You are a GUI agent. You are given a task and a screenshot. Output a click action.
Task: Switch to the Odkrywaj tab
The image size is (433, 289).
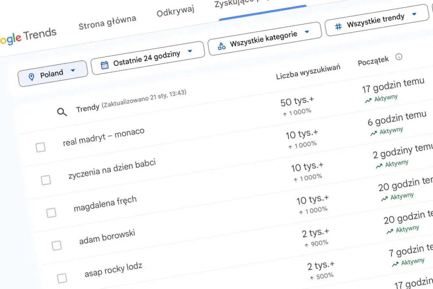(x=175, y=11)
